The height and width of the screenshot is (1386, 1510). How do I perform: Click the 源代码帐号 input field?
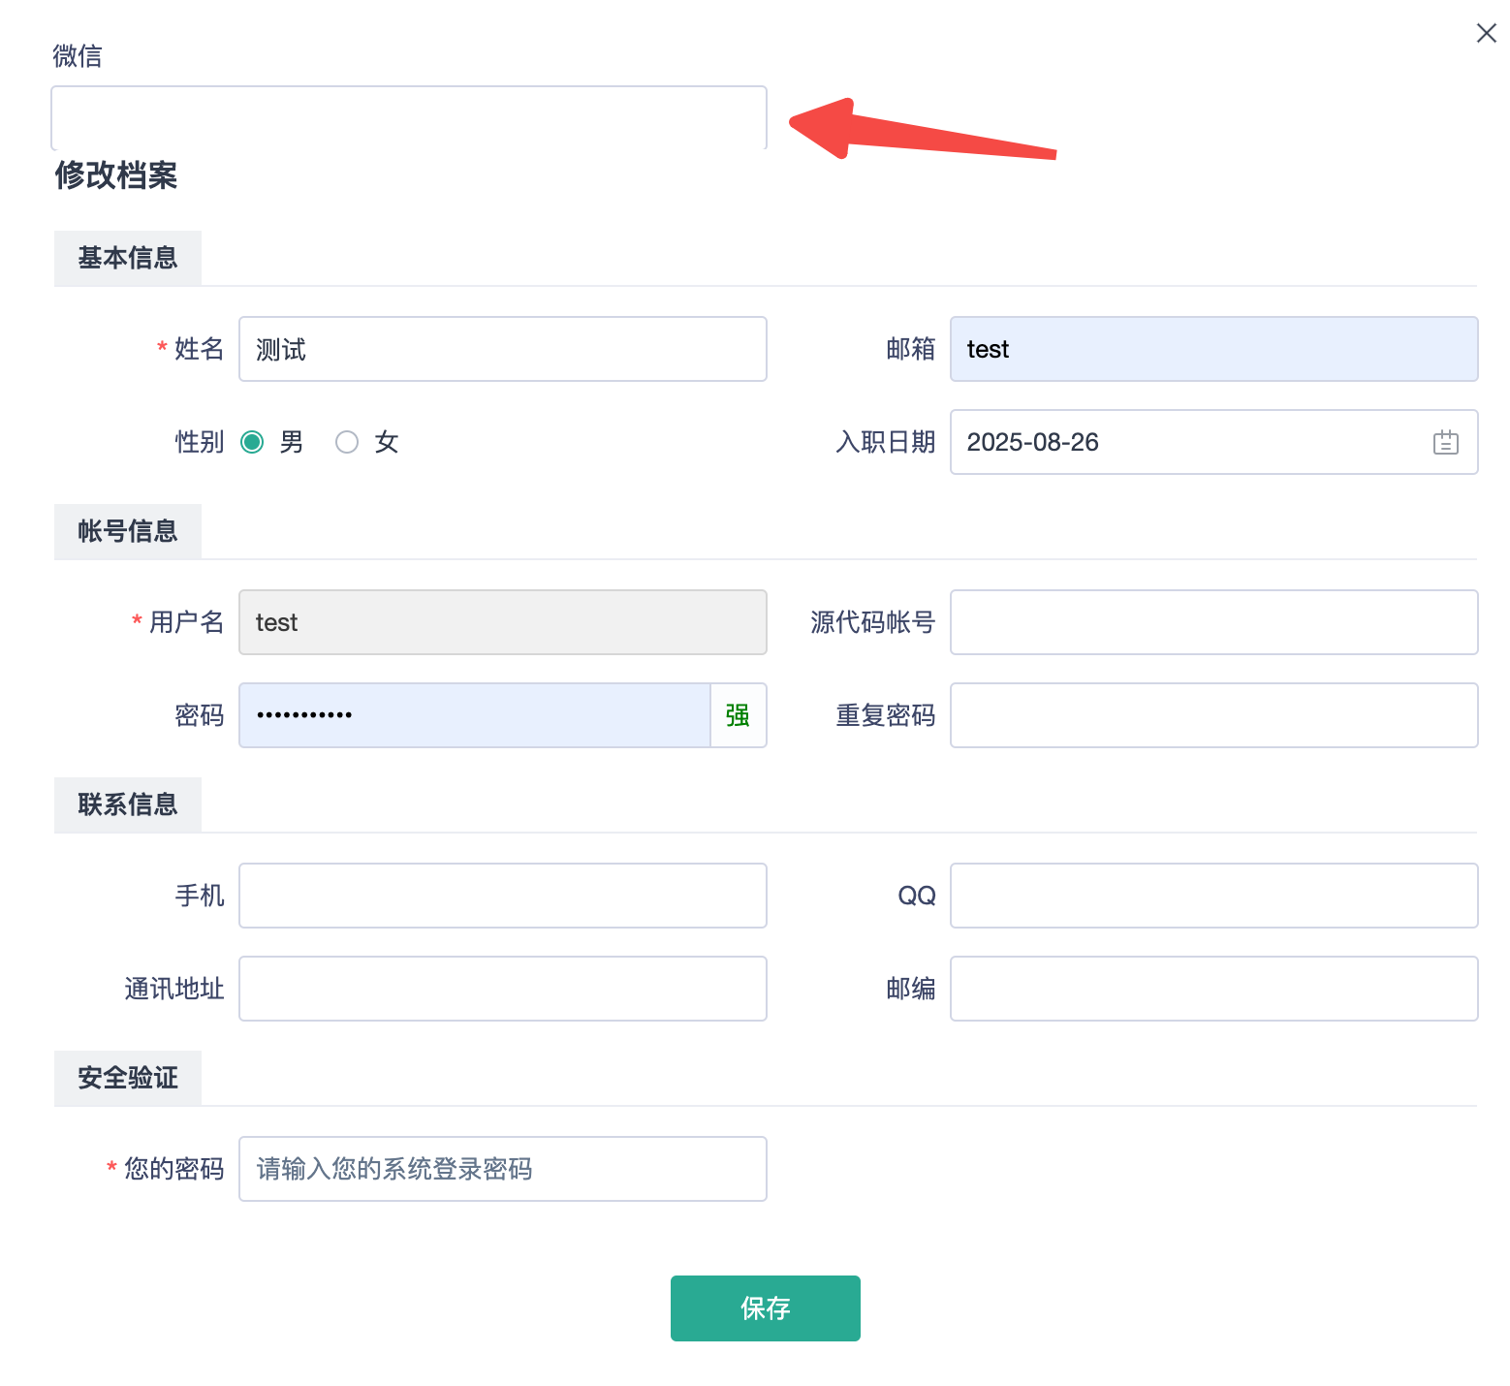click(1213, 622)
